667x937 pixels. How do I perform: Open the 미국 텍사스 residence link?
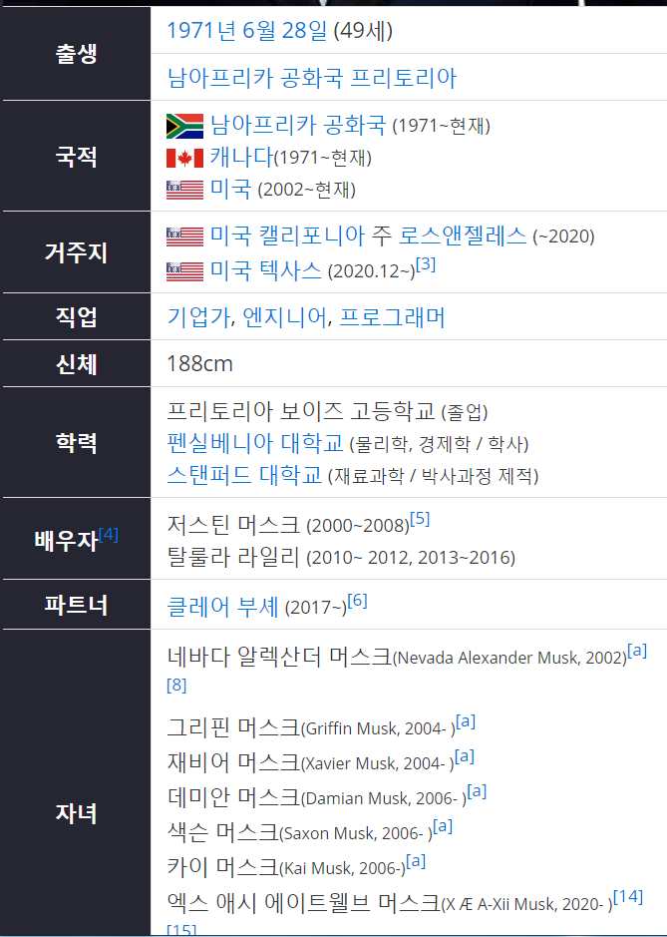point(266,270)
